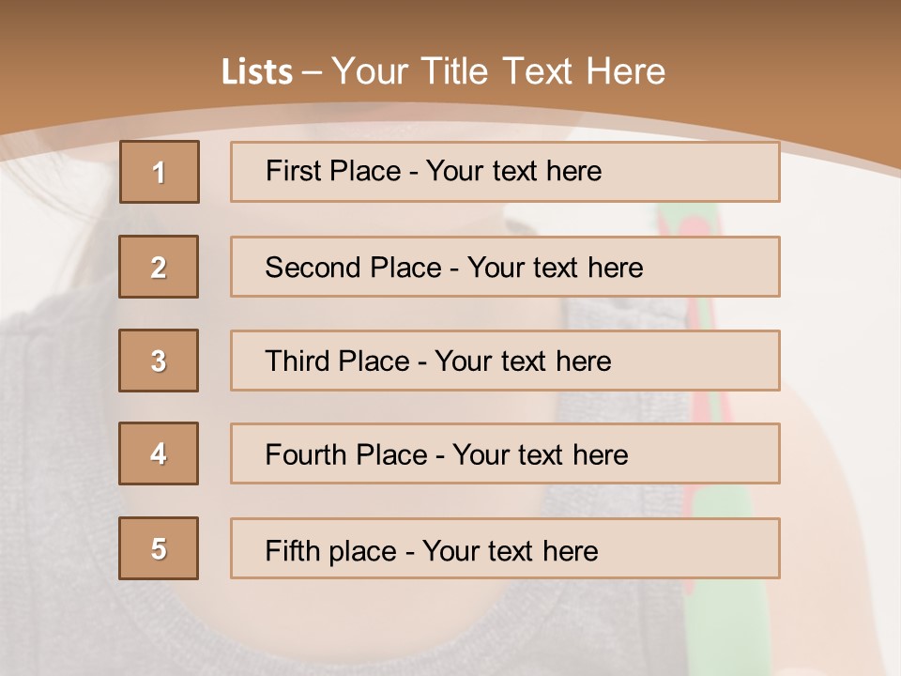Click the bold word "Lists" in the title

[257, 72]
